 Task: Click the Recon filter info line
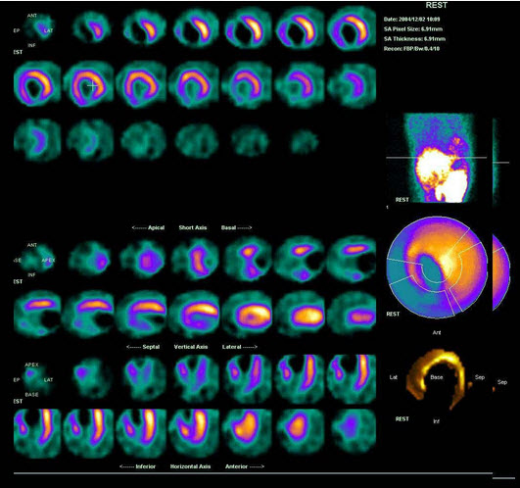412,48
